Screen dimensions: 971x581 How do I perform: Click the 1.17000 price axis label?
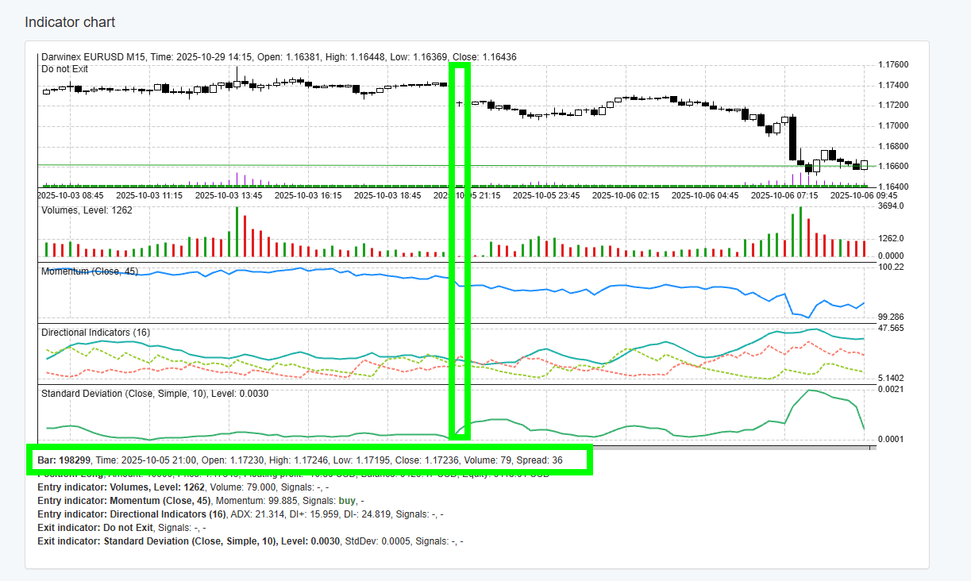point(892,125)
